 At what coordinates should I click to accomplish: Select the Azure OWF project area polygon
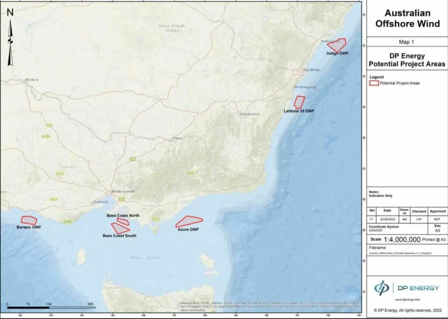point(189,222)
